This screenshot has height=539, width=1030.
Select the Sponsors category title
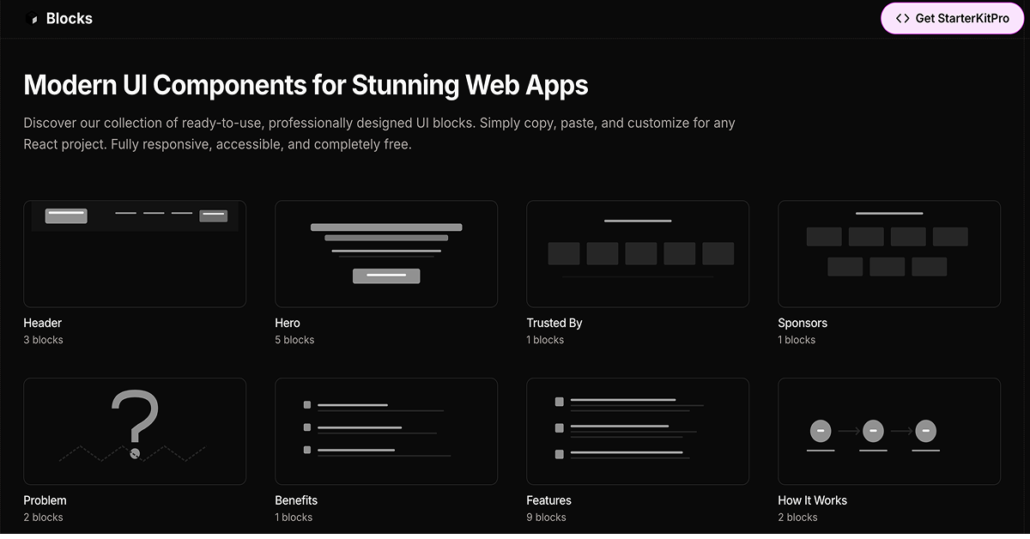[x=802, y=323]
